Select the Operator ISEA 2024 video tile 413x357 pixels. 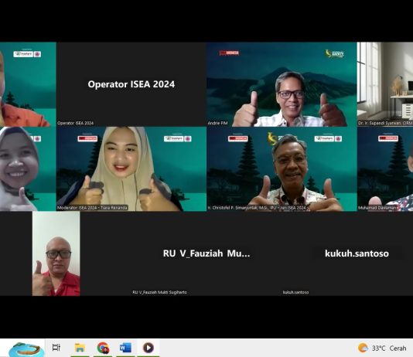click(131, 84)
